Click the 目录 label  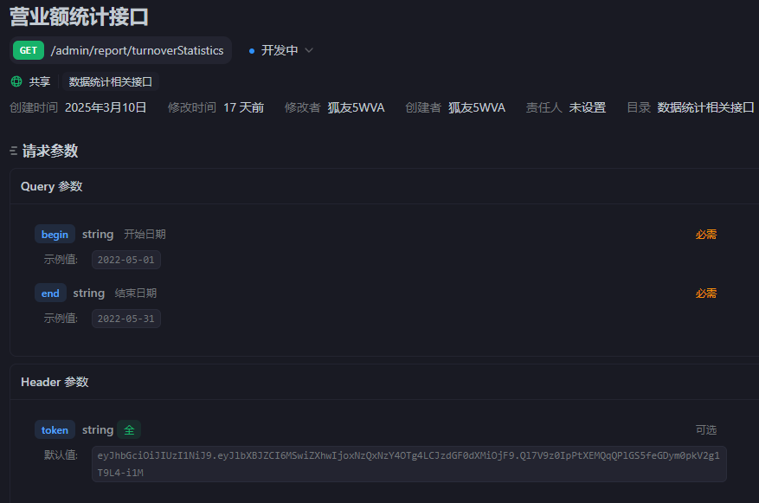(639, 107)
